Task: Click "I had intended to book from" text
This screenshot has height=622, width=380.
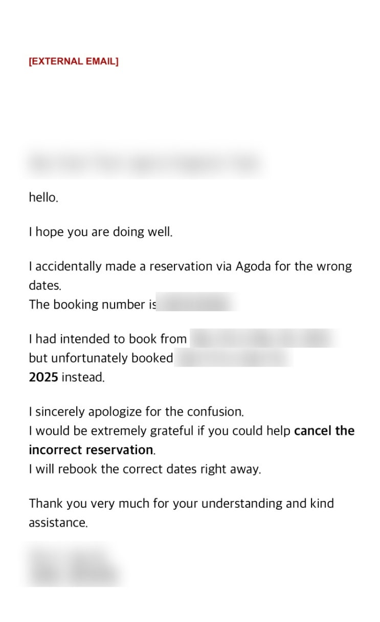Action: click(x=107, y=339)
